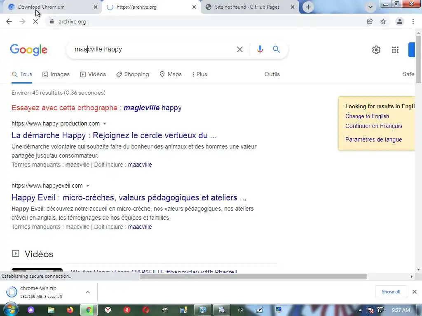Open the Happy Eveil micro-crèches result
Screen dimensions: 422x316
point(129,197)
